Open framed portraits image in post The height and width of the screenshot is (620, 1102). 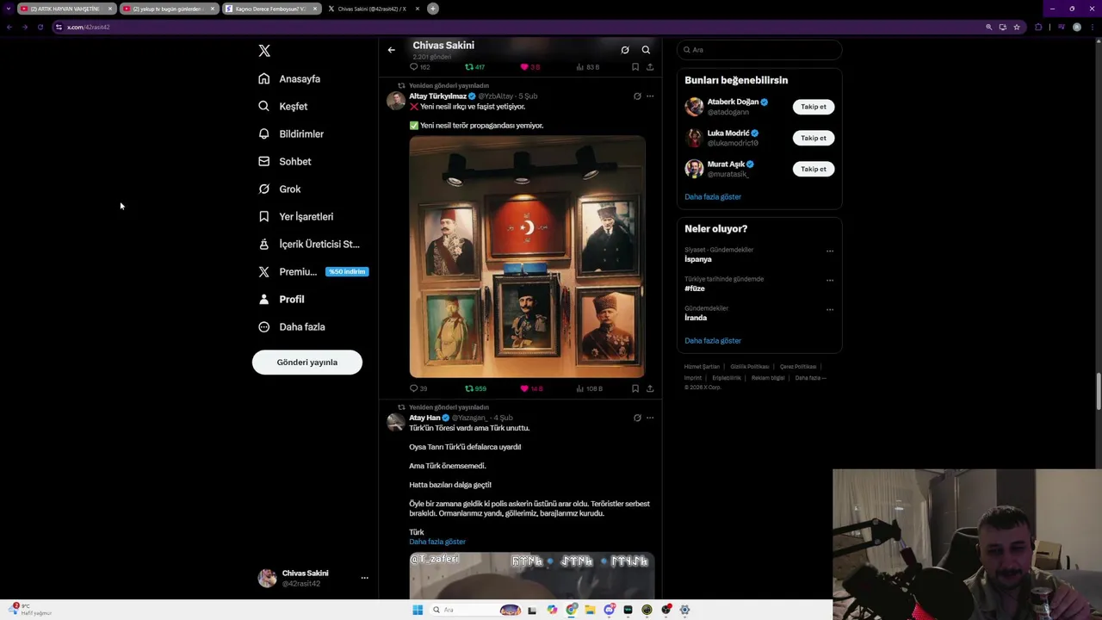pos(527,257)
